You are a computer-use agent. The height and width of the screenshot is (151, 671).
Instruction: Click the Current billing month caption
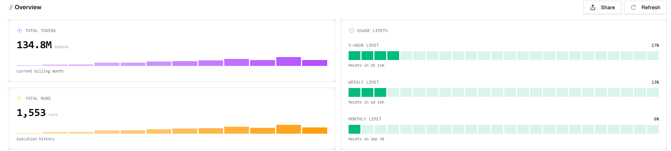[40, 71]
